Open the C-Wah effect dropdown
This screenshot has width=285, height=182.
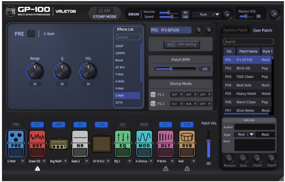coord(16,161)
